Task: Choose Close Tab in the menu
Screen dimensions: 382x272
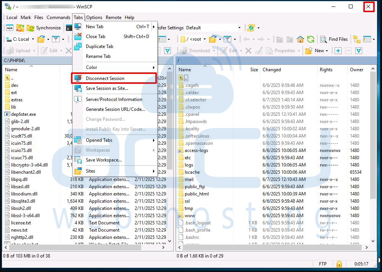Action: click(115, 37)
